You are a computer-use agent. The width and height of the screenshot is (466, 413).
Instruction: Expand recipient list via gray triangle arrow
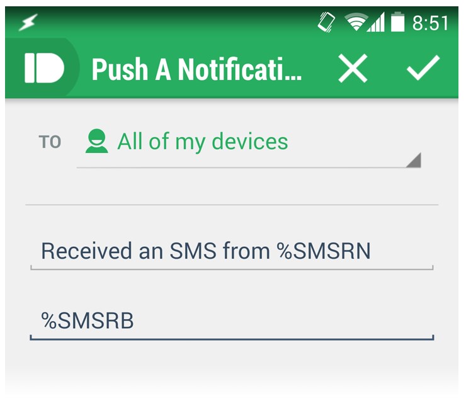point(414,160)
